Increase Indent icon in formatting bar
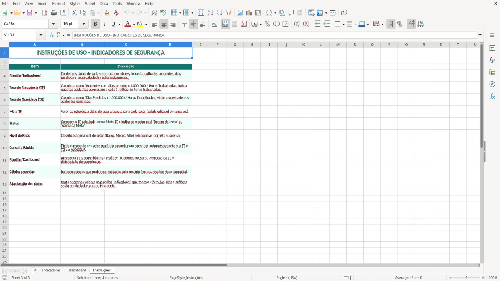500x281 pixels. (317, 24)
